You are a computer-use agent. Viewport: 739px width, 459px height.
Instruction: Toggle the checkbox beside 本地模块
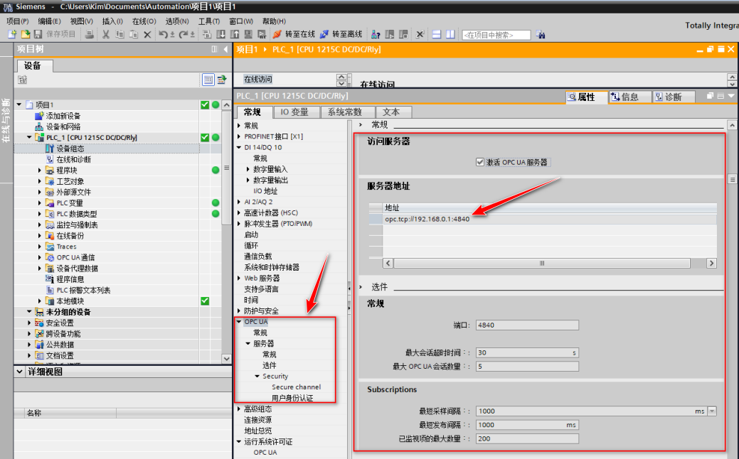point(205,301)
